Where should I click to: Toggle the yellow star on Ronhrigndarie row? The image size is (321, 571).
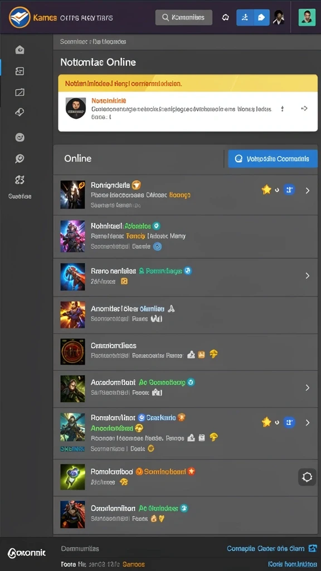click(x=266, y=190)
